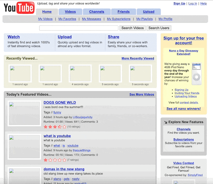Click the Search Videos button
The image size is (213, 184).
point(133,28)
